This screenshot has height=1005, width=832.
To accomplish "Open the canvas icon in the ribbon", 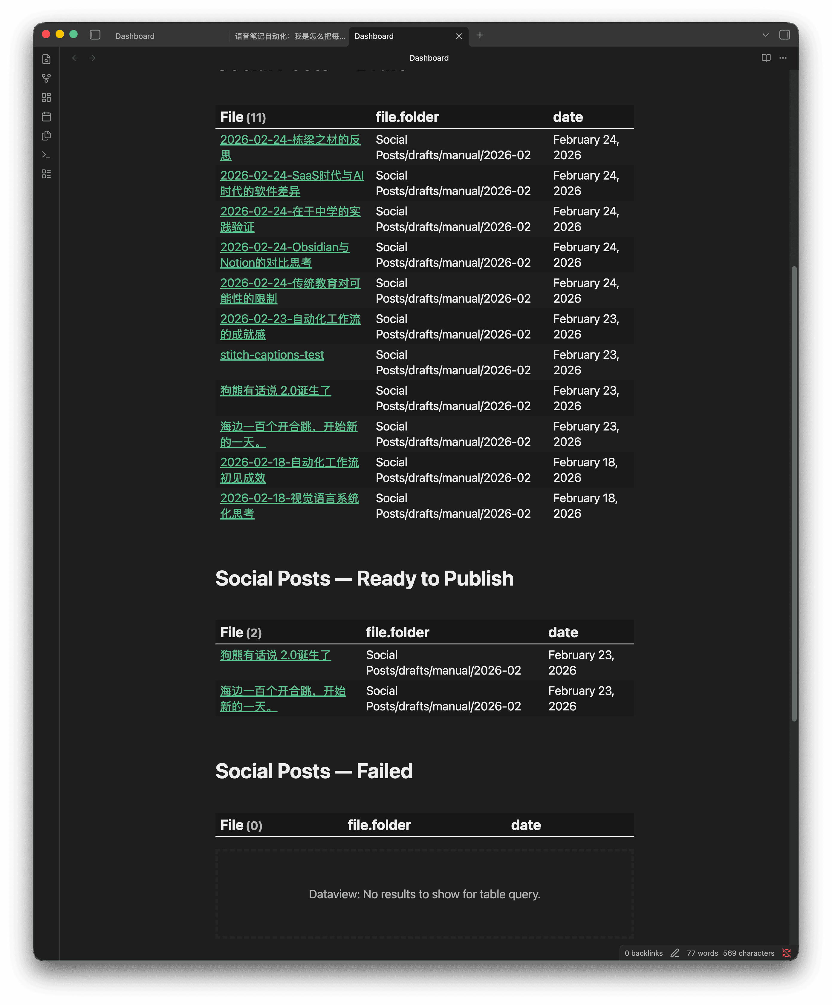I will pos(46,98).
